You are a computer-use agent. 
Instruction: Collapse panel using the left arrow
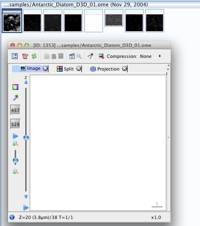click(x=168, y=65)
